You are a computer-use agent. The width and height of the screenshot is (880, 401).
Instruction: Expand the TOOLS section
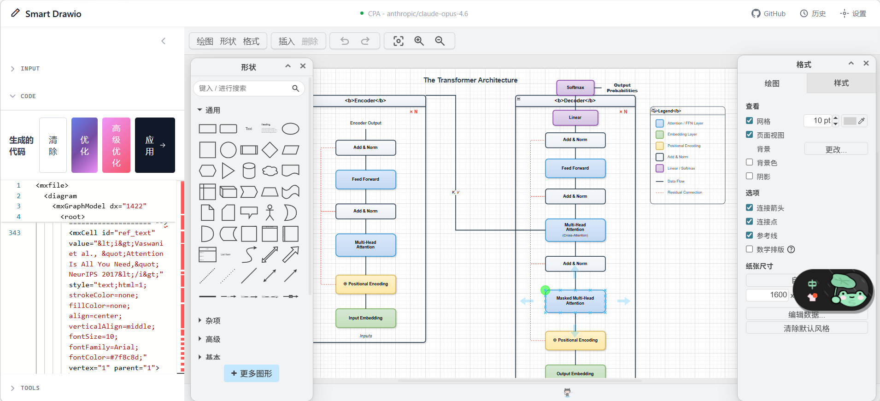25,388
